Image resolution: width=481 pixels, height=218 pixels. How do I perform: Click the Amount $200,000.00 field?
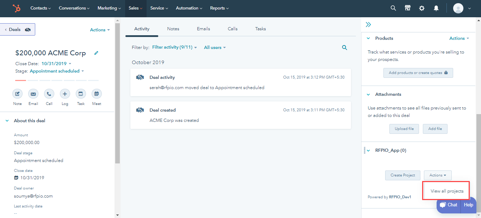pyautogui.click(x=27, y=143)
